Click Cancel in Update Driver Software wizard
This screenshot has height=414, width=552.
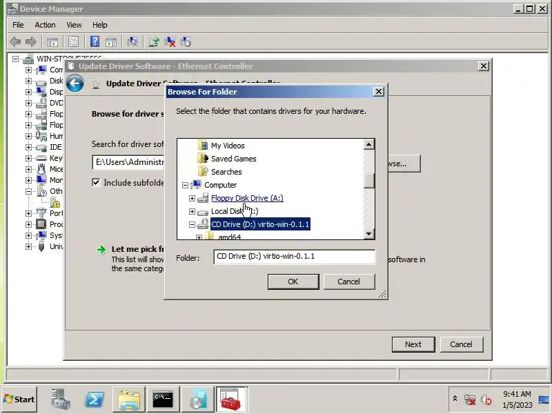click(461, 344)
